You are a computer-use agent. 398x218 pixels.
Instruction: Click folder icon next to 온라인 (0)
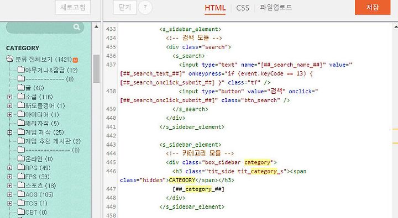click(x=21, y=158)
